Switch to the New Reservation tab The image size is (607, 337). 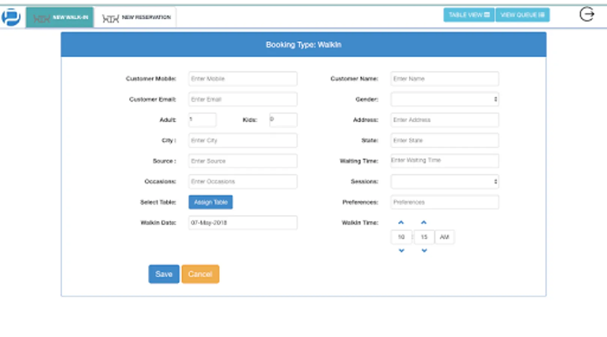(x=135, y=17)
